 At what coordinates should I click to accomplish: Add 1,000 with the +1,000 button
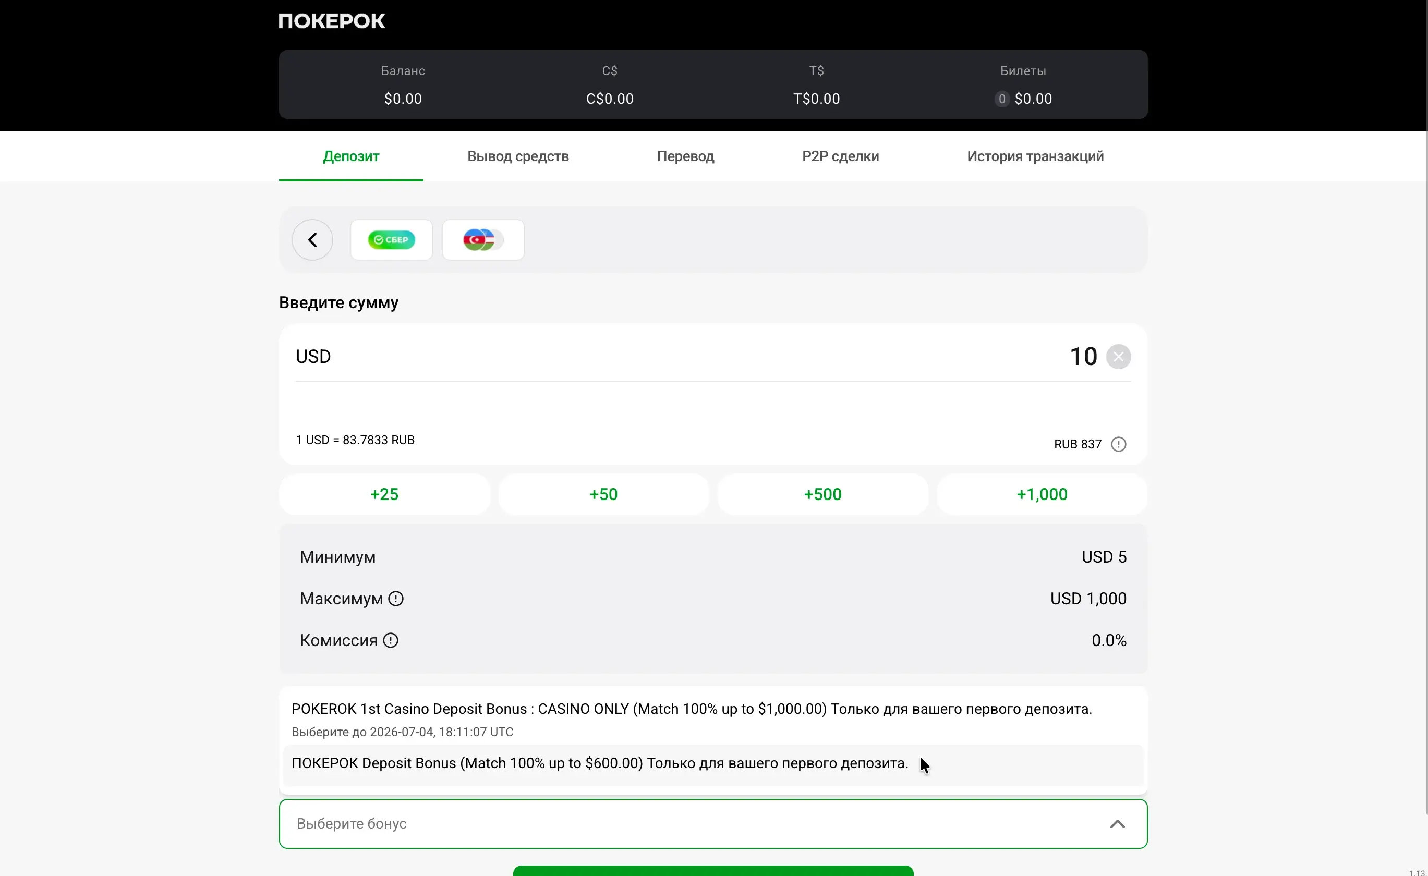1042,495
